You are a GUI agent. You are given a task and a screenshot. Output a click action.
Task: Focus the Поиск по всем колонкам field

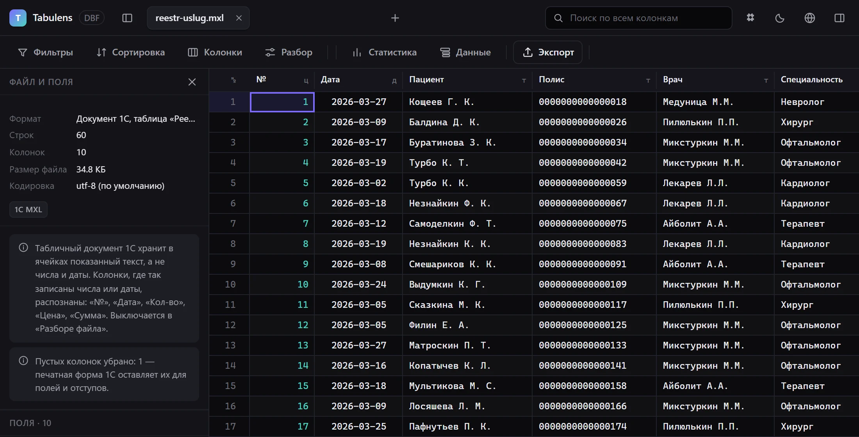pos(639,18)
